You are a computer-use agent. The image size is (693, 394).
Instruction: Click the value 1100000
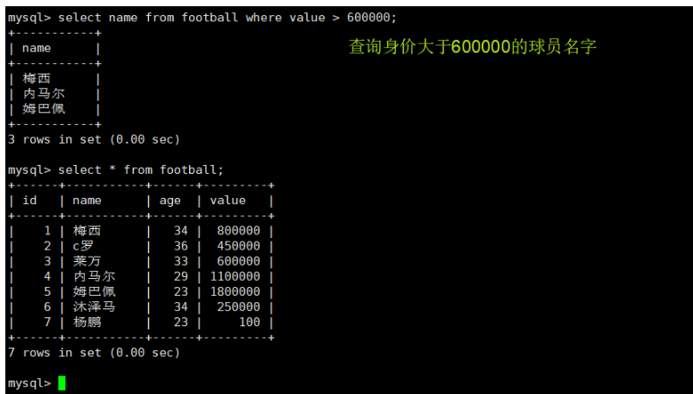(235, 276)
